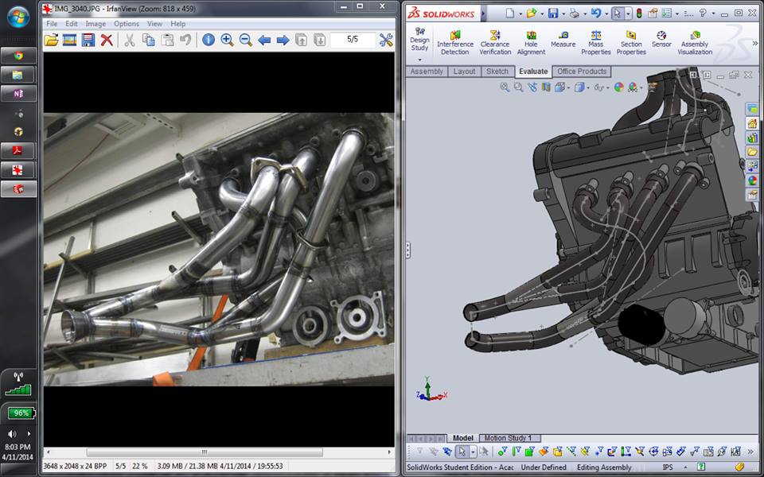The image size is (764, 477).
Task: Open IrfanView settings wrench icon
Action: [x=386, y=40]
